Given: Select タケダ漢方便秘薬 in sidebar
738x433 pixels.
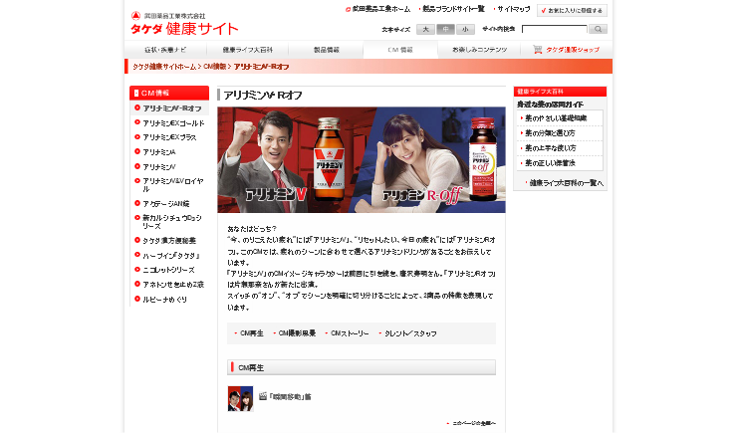Looking at the screenshot, I should point(169,241).
